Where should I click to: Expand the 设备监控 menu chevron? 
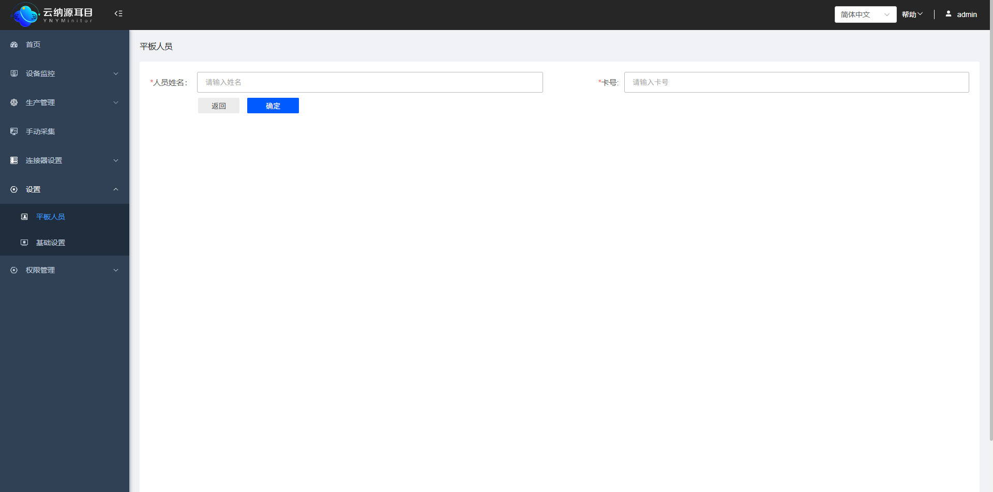click(x=116, y=73)
